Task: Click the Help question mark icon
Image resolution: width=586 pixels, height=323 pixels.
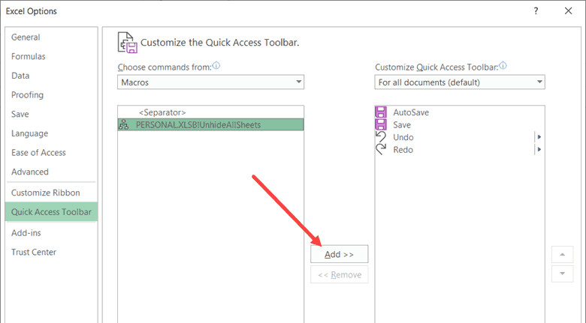Action: tap(536, 11)
